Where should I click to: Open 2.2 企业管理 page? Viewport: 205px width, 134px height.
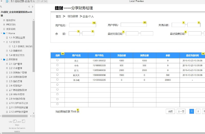tap(16, 68)
